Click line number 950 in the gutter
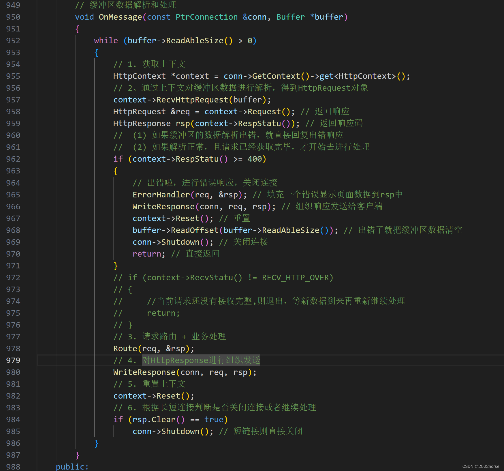The width and height of the screenshot is (504, 471). click(x=13, y=17)
